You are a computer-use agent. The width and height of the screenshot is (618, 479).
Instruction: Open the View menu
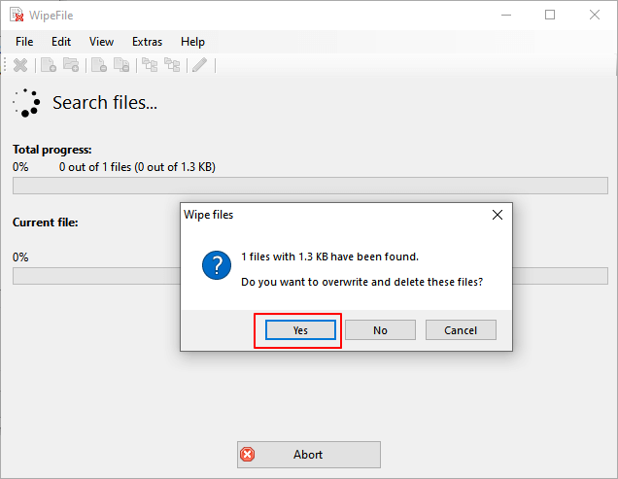point(101,42)
